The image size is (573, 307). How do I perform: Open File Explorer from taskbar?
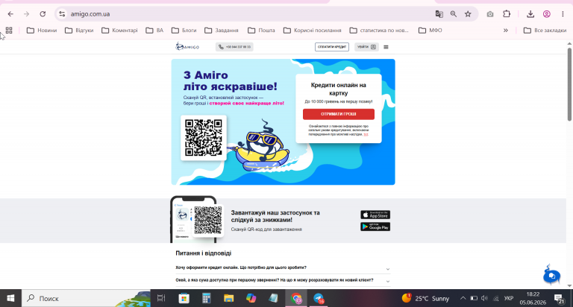click(229, 298)
